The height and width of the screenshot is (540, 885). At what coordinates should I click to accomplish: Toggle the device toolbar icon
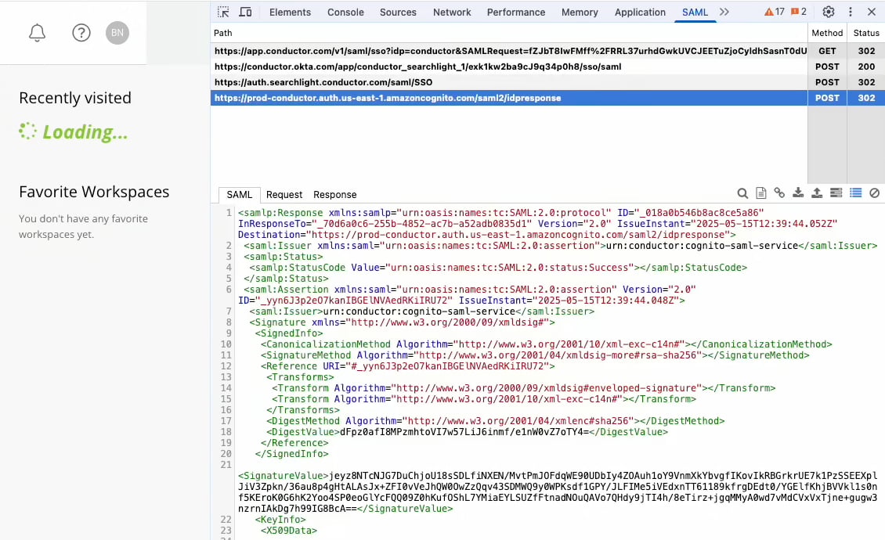[245, 12]
